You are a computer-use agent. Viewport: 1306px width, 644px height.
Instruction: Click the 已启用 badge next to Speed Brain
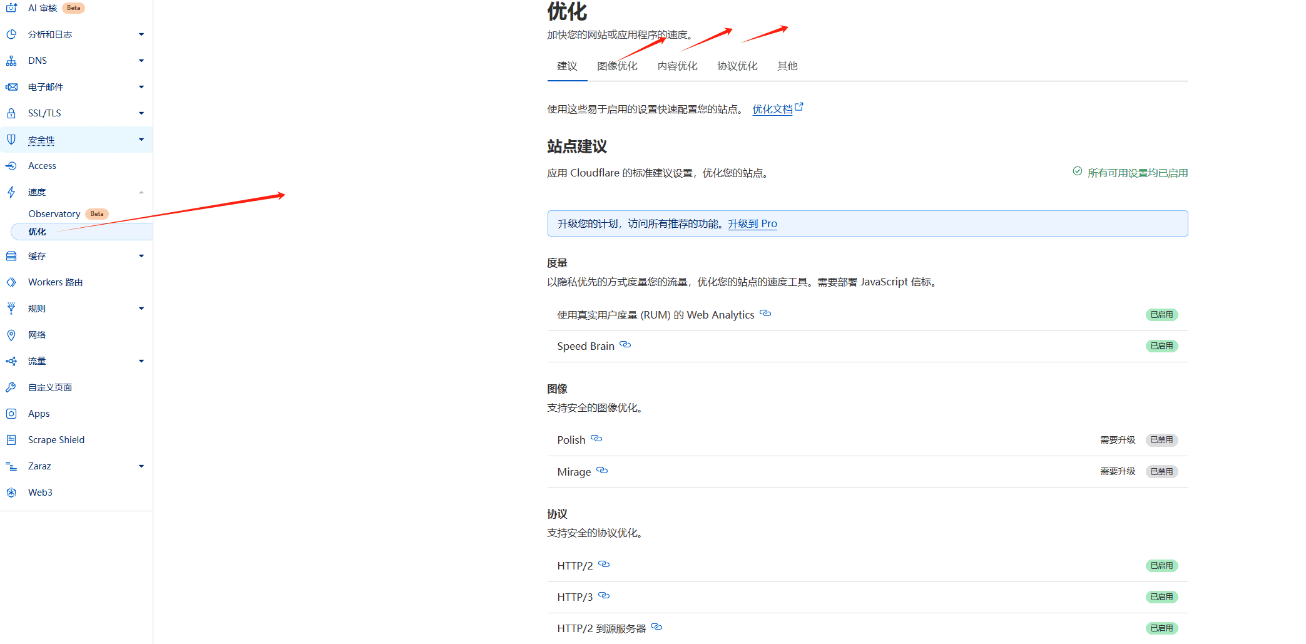(1161, 345)
